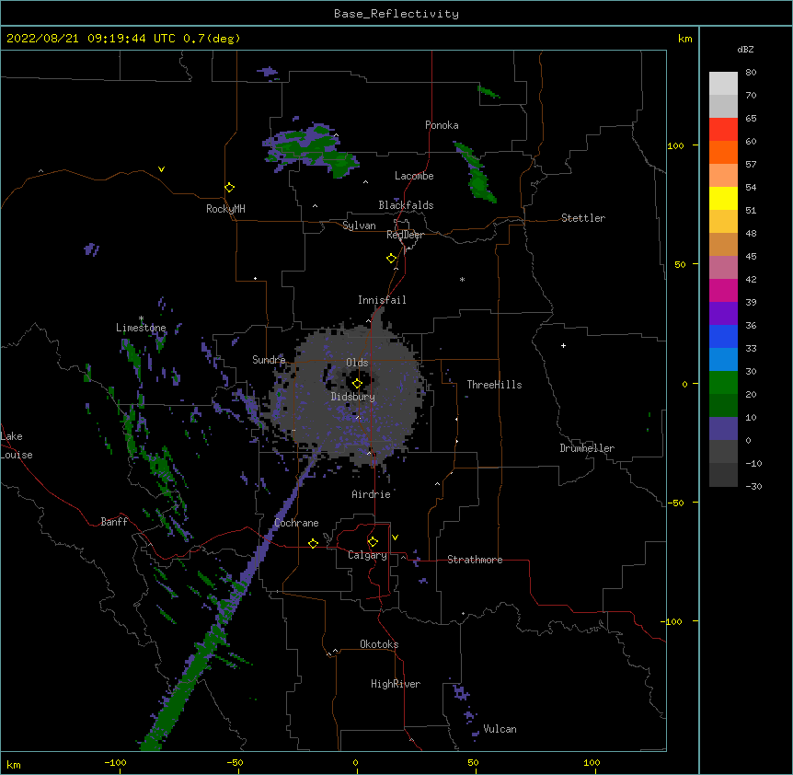Click the yellow diamond marker above Calgary label

point(373,542)
